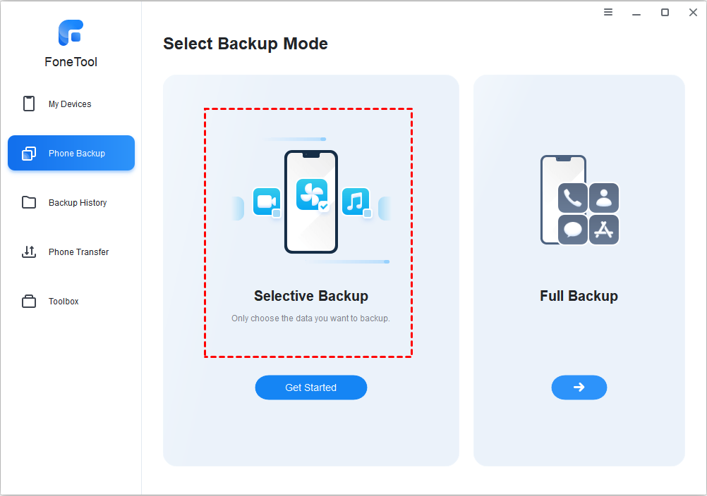Click the Backup History folder icon
This screenshot has width=707, height=496.
click(29, 202)
